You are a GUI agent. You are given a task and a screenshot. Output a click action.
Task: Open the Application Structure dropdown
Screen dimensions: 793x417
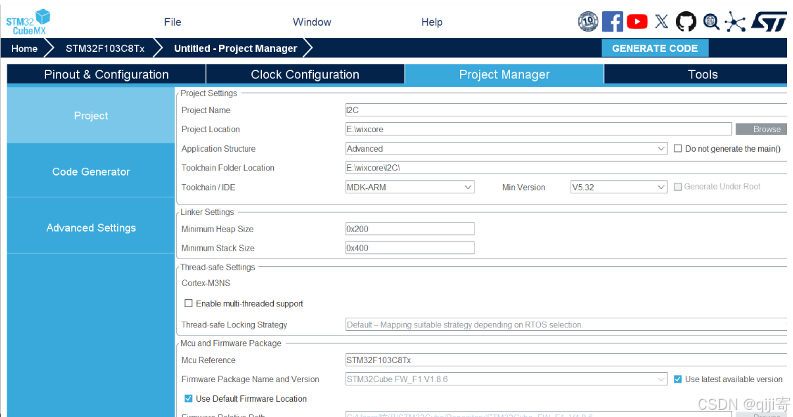click(507, 149)
